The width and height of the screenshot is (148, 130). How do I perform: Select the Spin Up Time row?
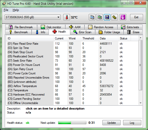point(72,48)
